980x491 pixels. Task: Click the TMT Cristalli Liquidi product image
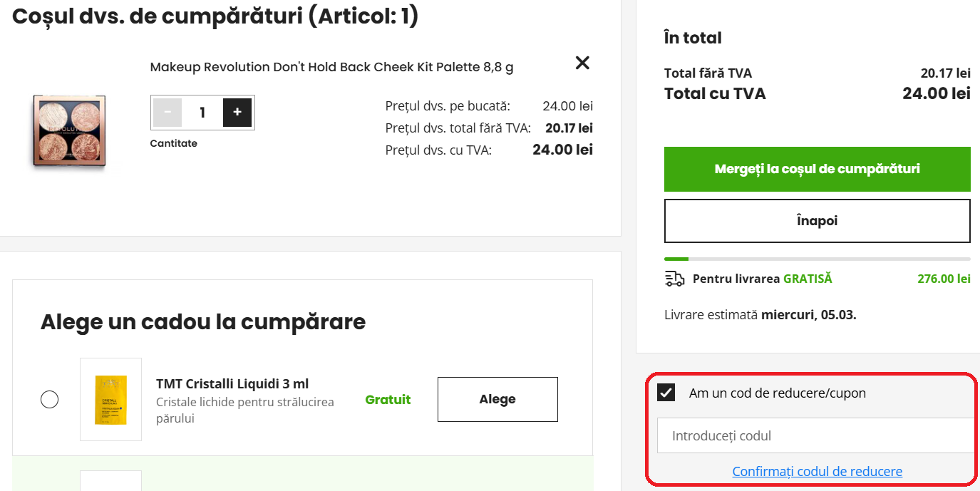(110, 399)
